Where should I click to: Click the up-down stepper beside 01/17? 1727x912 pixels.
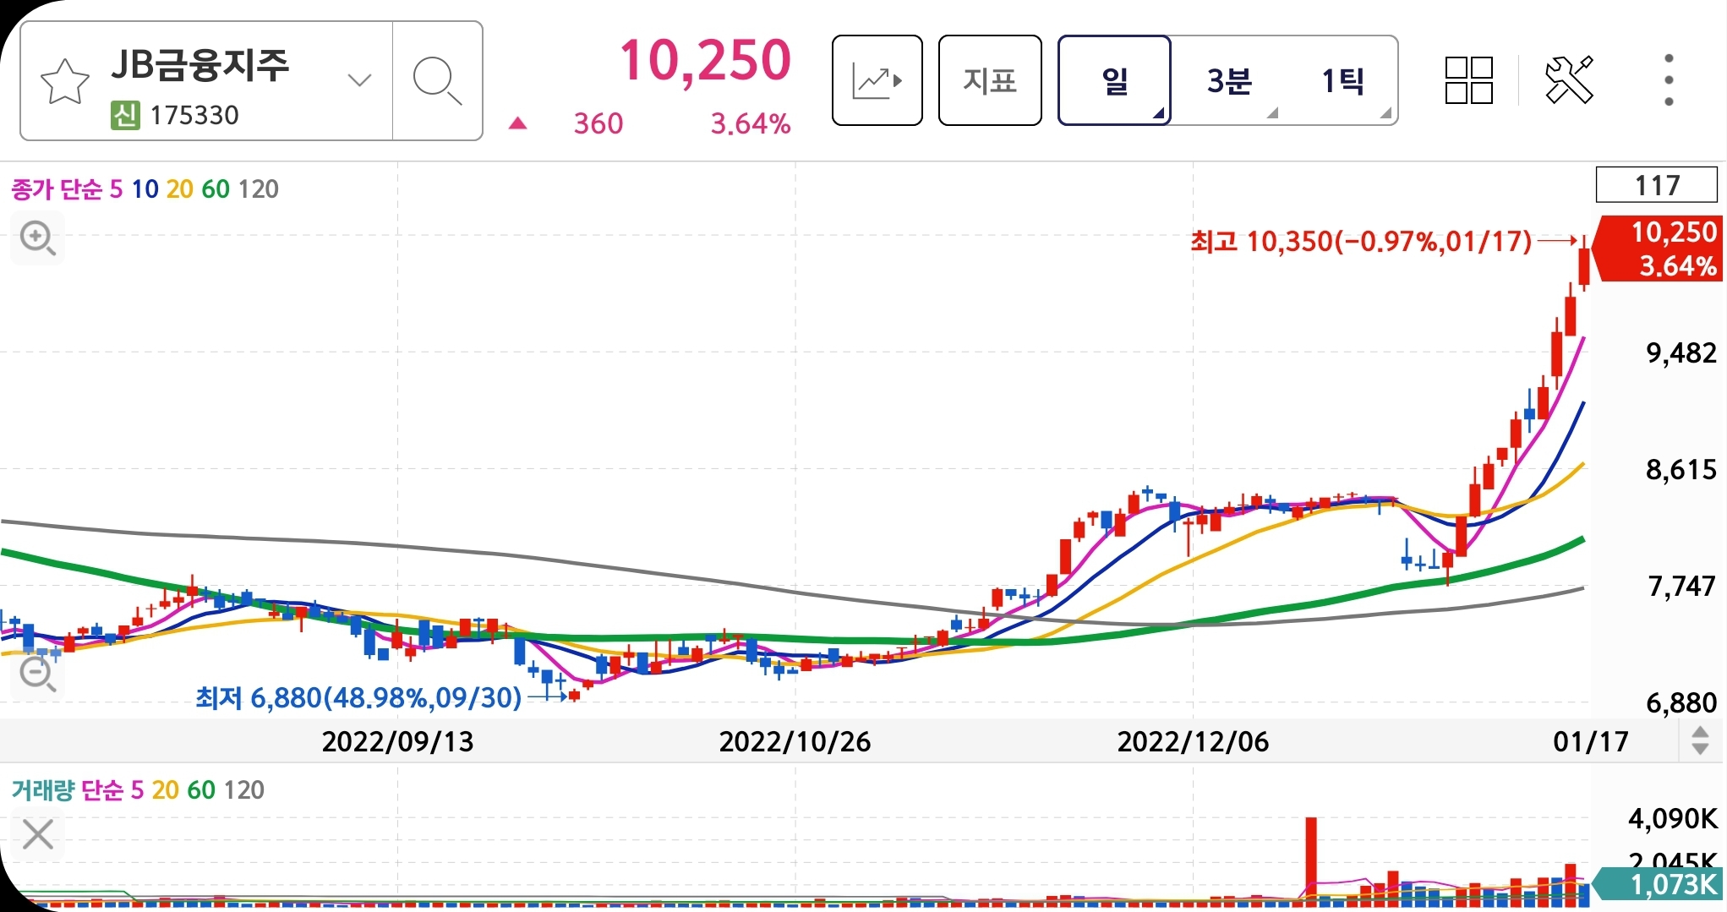pos(1700,741)
